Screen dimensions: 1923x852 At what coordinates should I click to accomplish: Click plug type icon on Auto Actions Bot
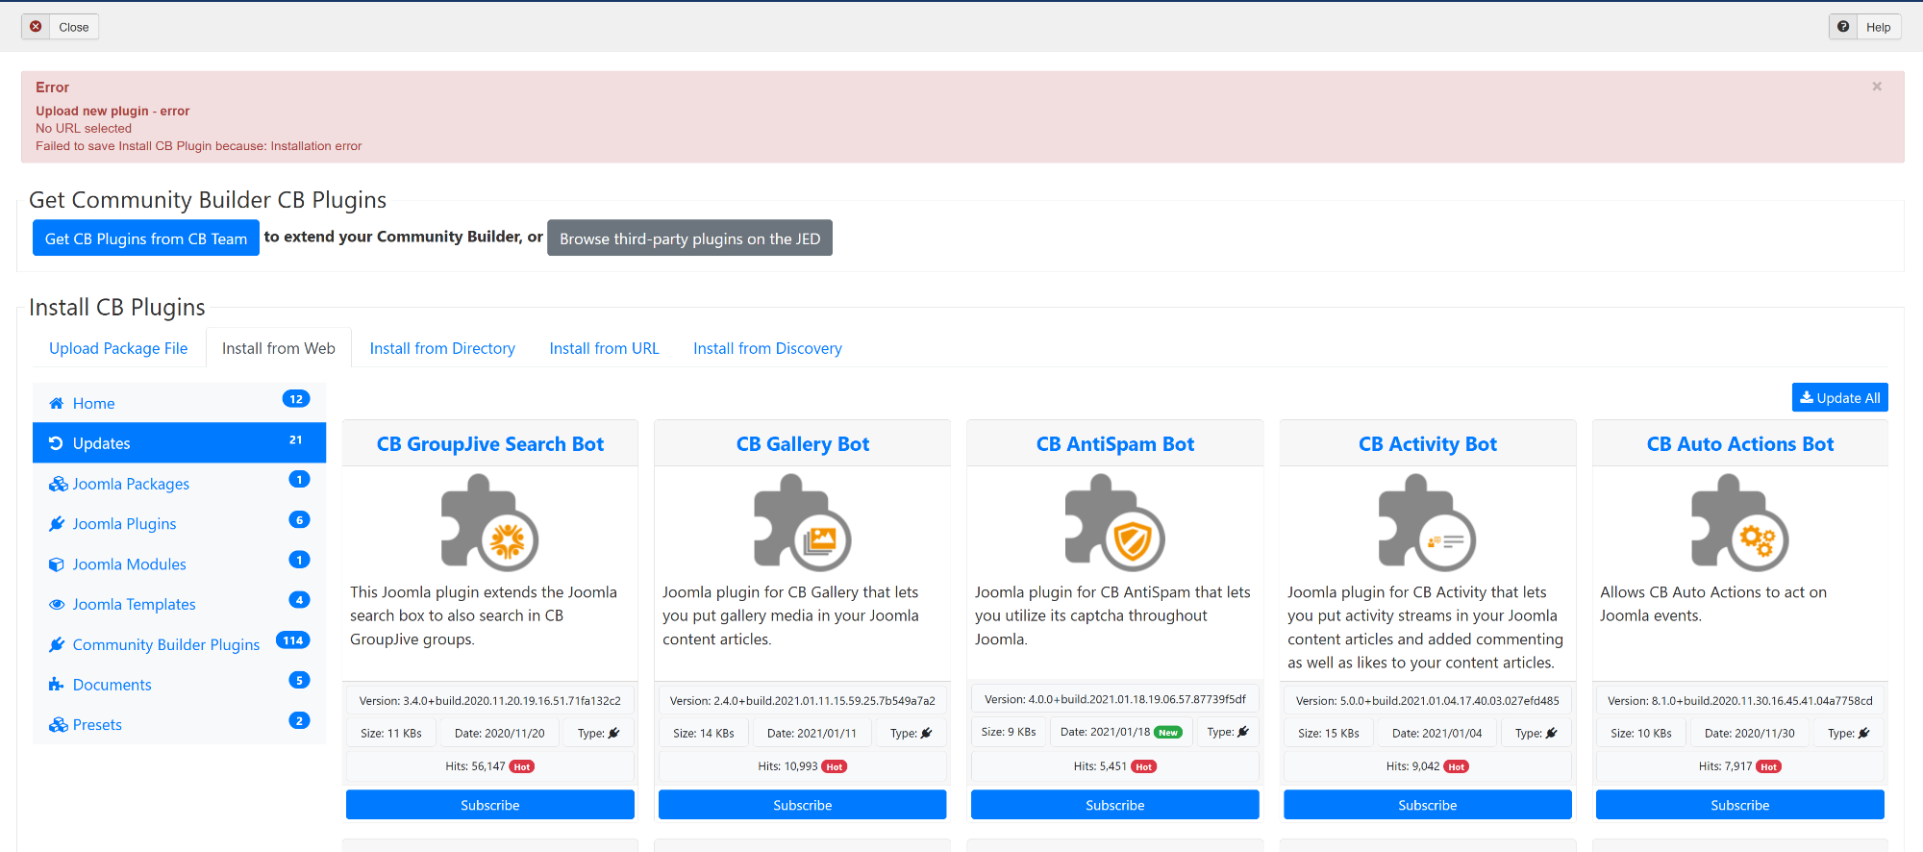pyautogui.click(x=1864, y=733)
